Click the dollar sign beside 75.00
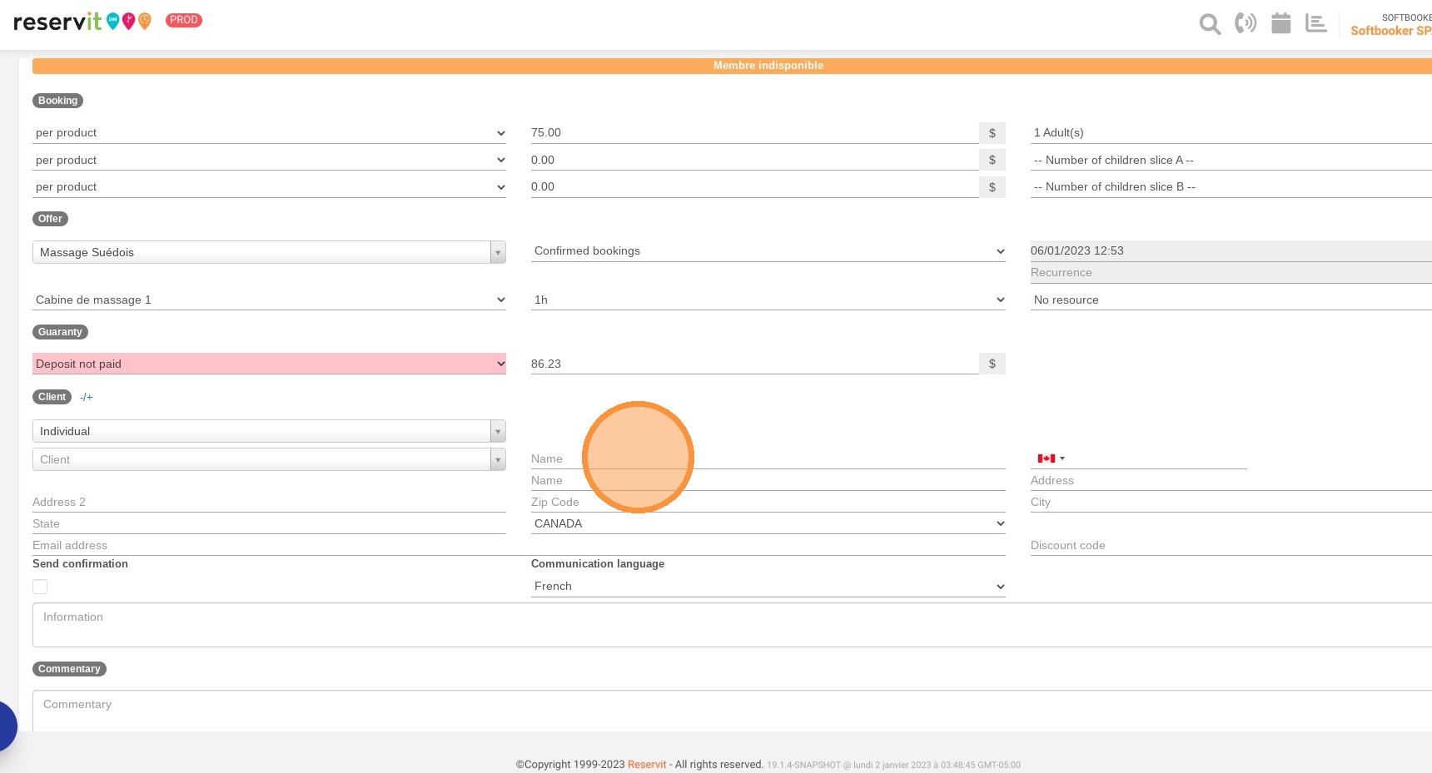Image resolution: width=1432 pixels, height=773 pixels. coord(992,133)
